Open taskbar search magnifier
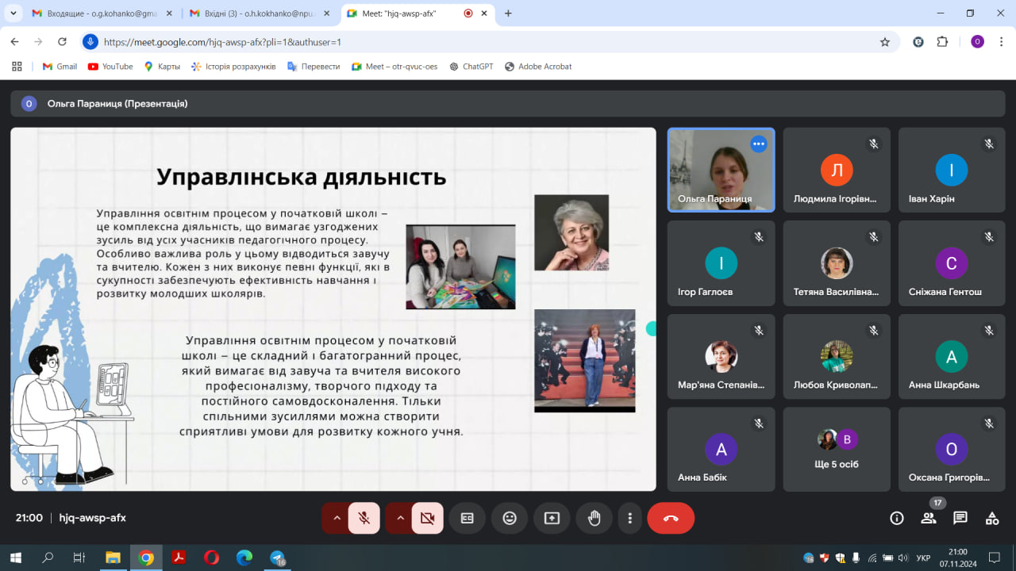1016x571 pixels. [x=48, y=558]
